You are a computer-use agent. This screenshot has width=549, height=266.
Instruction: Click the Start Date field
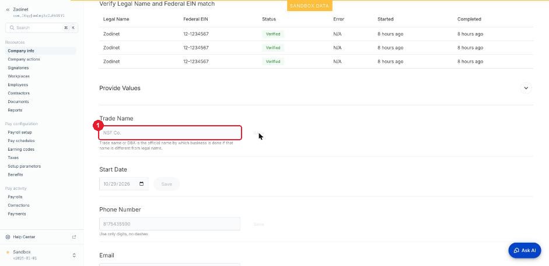(x=124, y=184)
